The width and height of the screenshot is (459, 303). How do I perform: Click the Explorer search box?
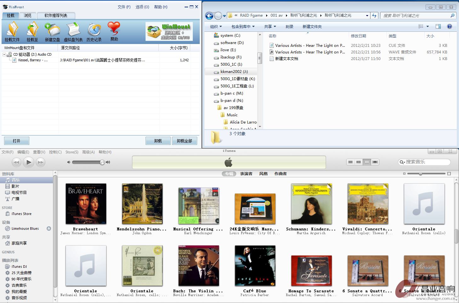(x=418, y=15)
